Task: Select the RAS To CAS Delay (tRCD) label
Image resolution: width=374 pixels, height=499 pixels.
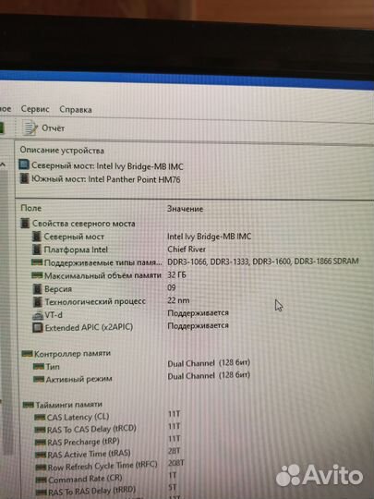Action: coord(91,430)
